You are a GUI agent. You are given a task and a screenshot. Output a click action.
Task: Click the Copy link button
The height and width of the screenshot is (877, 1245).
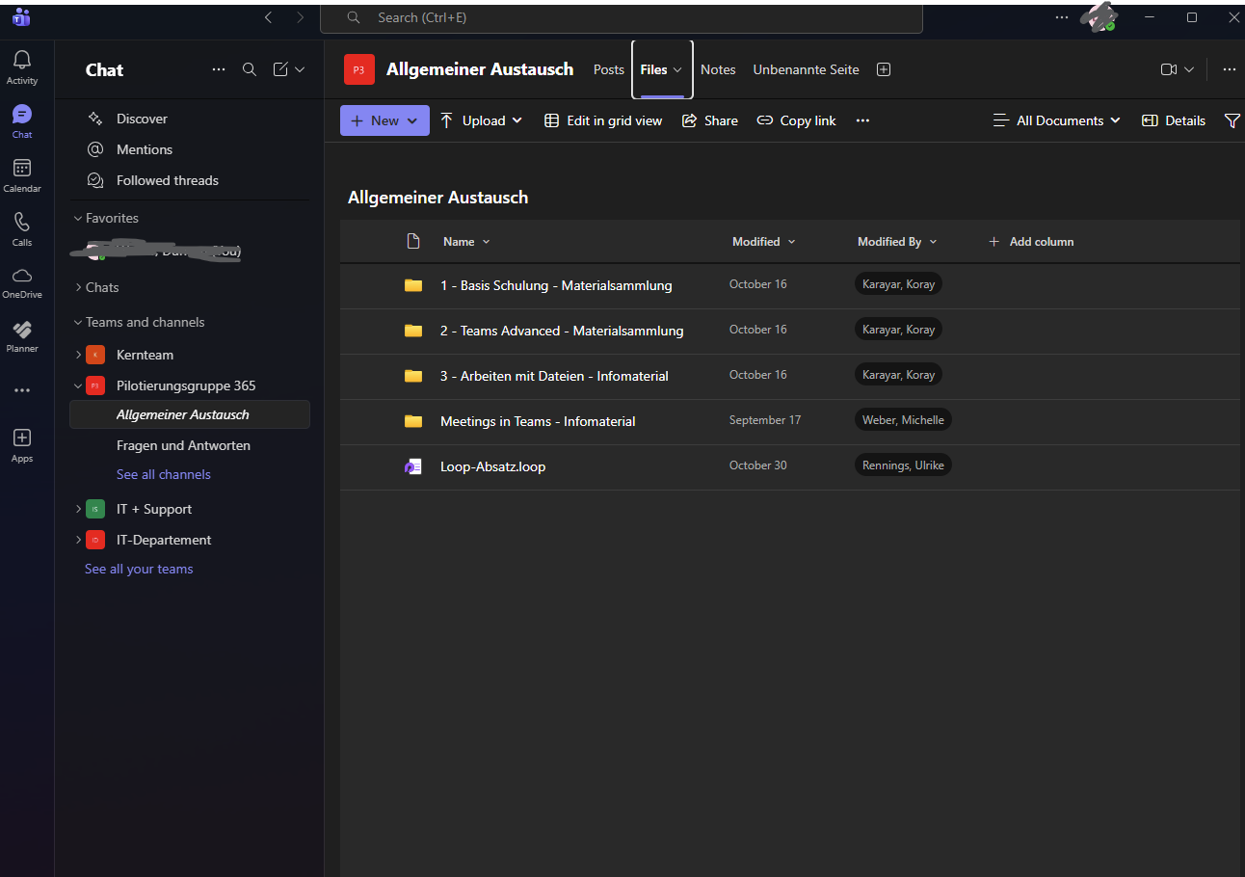coord(796,120)
